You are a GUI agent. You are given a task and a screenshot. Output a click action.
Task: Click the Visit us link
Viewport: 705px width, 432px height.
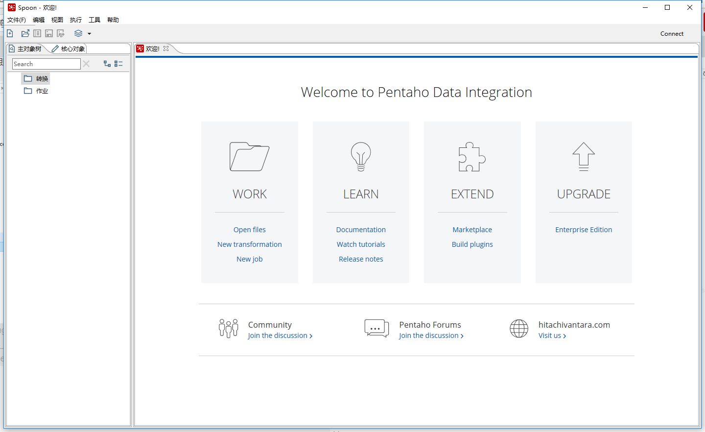(552, 336)
